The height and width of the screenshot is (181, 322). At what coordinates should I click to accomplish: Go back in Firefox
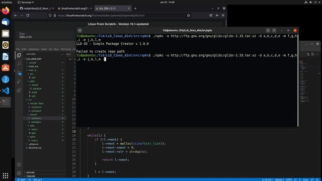point(16,16)
